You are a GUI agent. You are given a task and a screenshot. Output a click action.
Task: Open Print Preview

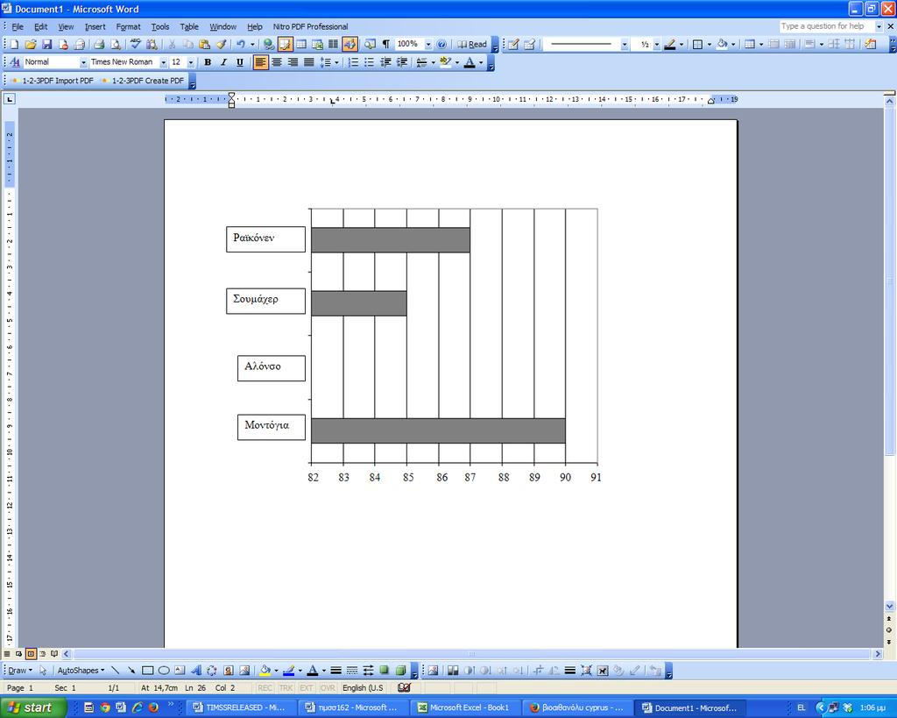115,44
